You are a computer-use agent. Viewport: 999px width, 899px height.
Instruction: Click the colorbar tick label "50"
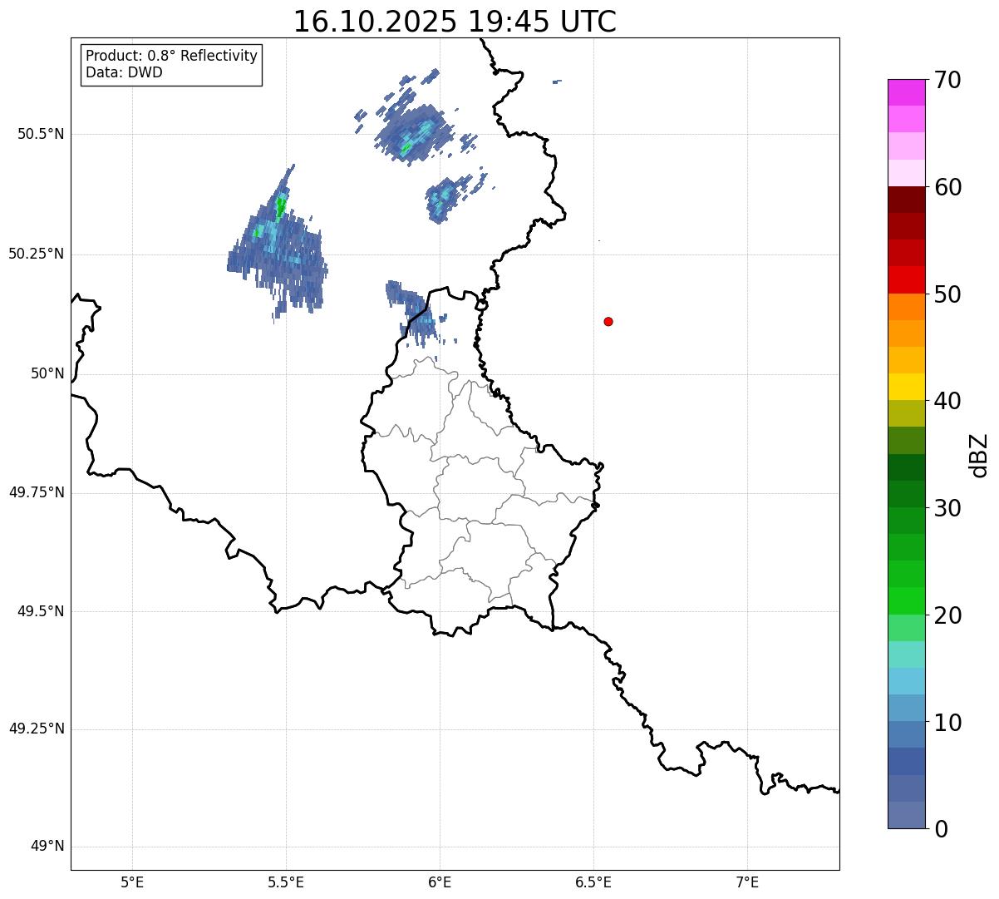[948, 294]
